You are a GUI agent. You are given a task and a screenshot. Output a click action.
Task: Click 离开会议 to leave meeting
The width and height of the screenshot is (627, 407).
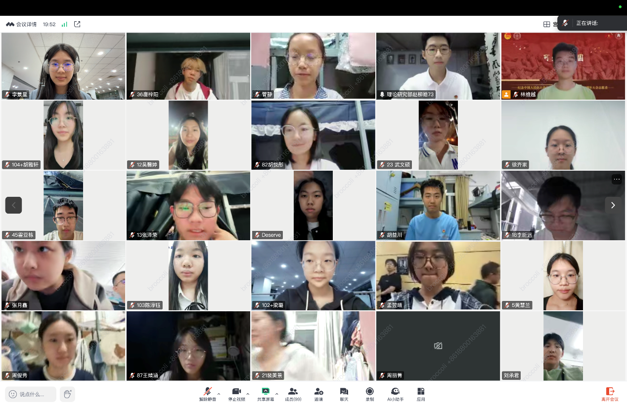(610, 394)
